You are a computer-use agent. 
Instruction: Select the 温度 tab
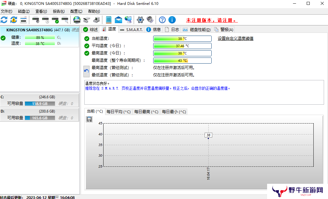109,29
